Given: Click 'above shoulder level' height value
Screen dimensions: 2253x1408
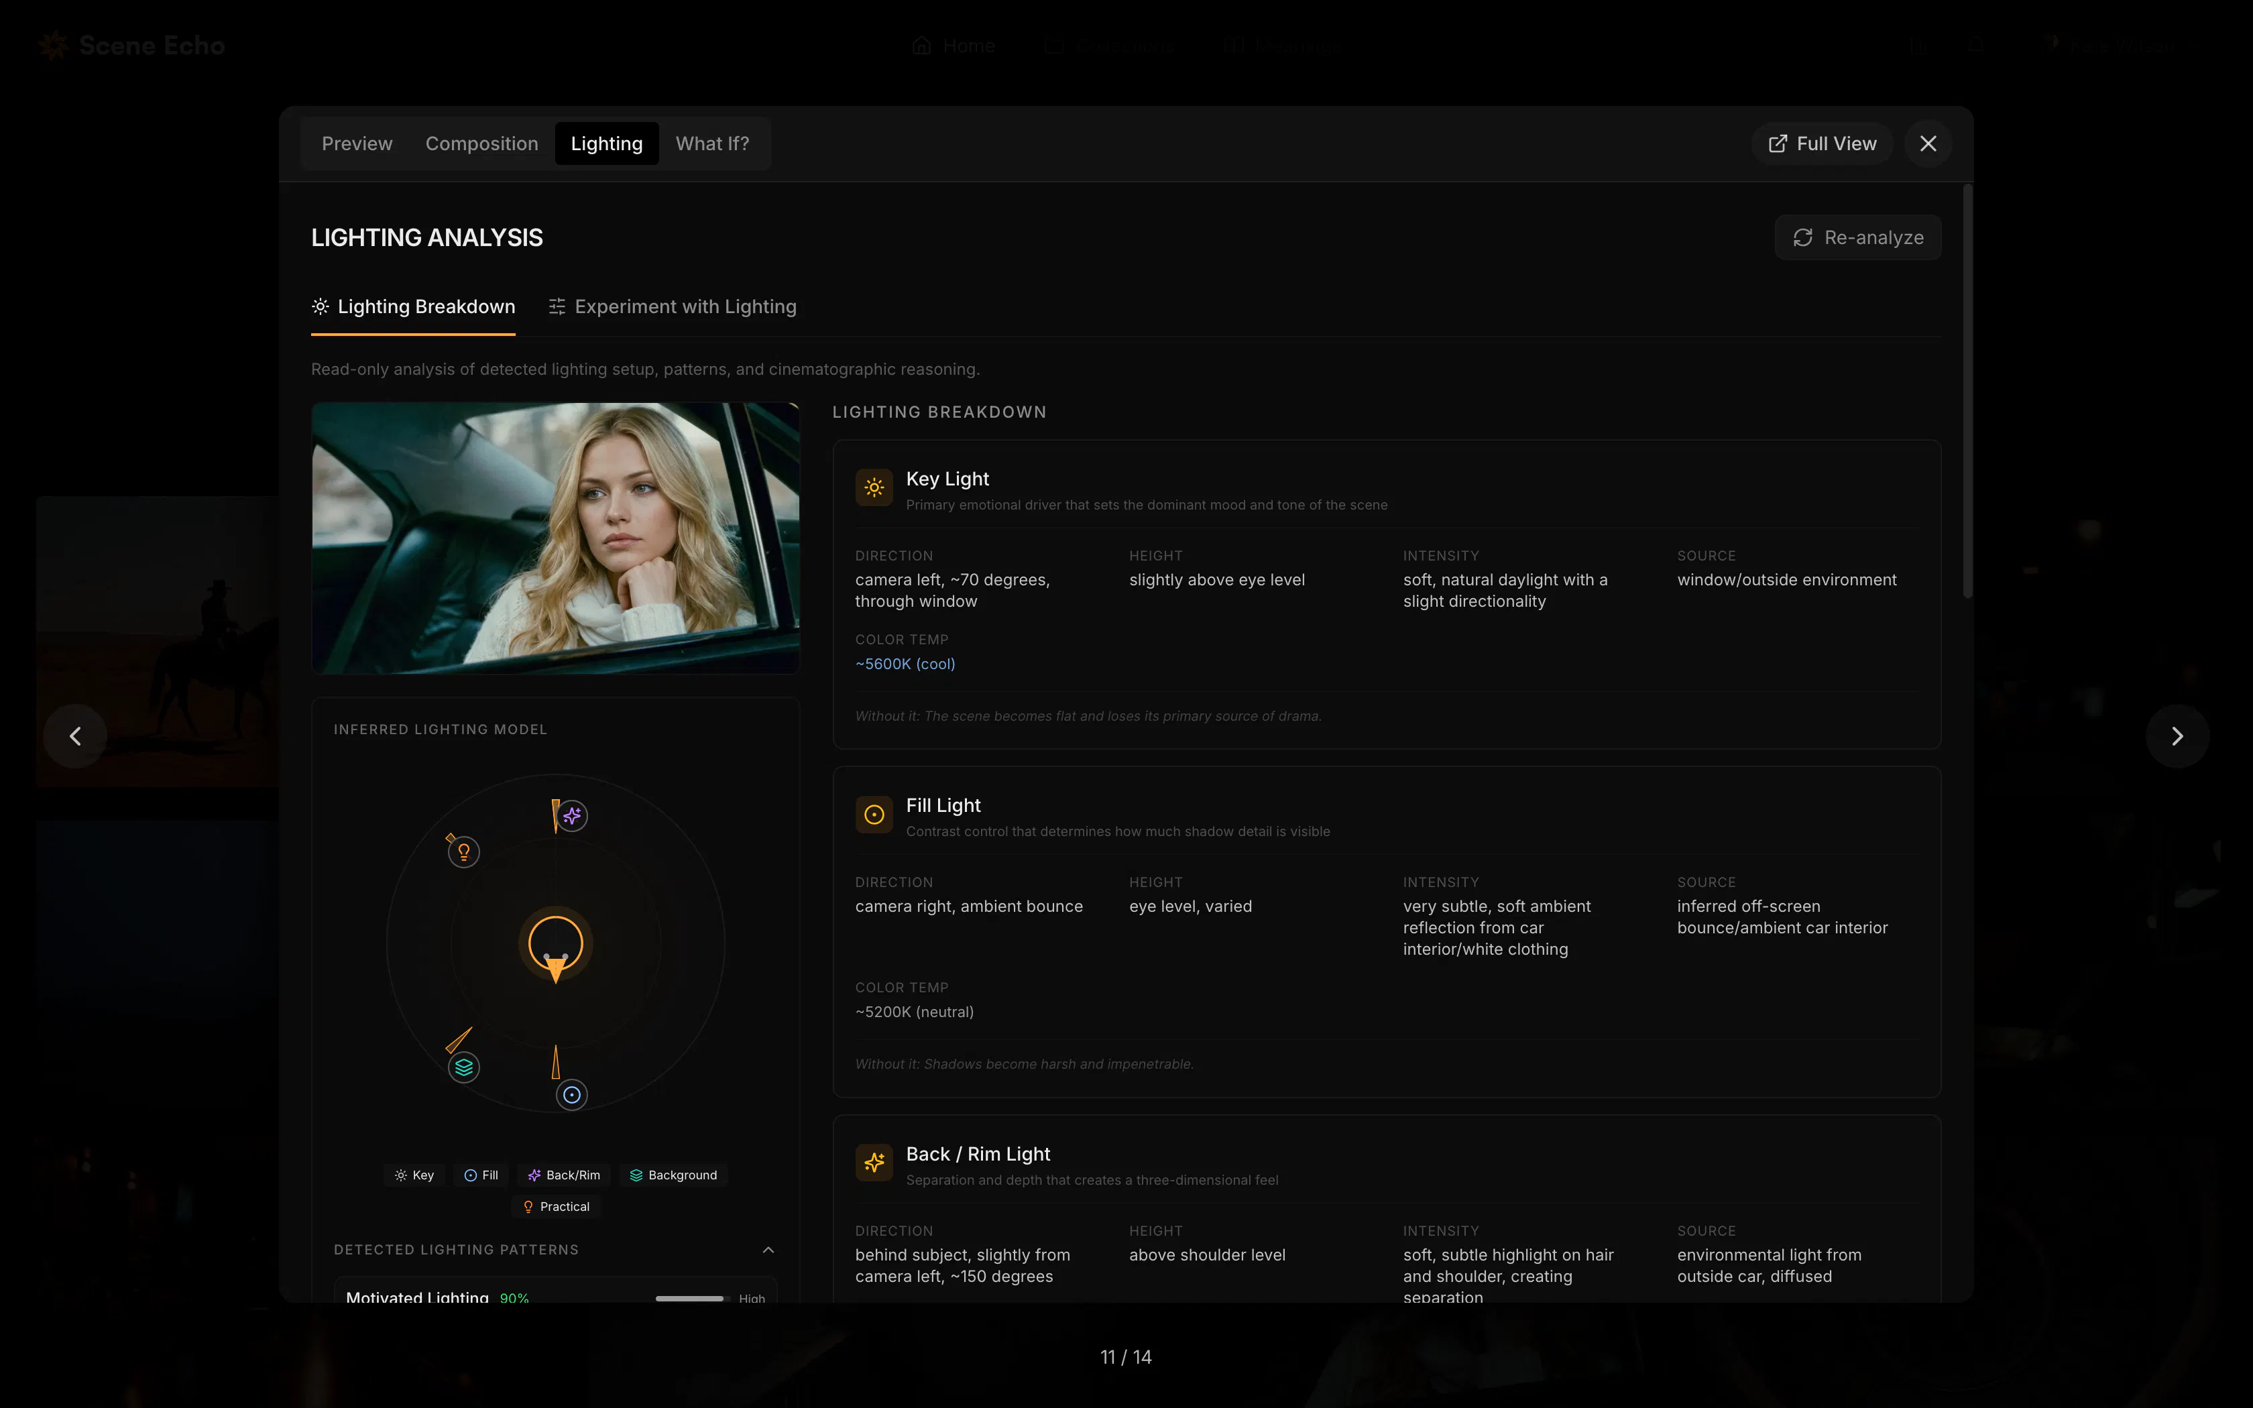Looking at the screenshot, I should pos(1206,1255).
